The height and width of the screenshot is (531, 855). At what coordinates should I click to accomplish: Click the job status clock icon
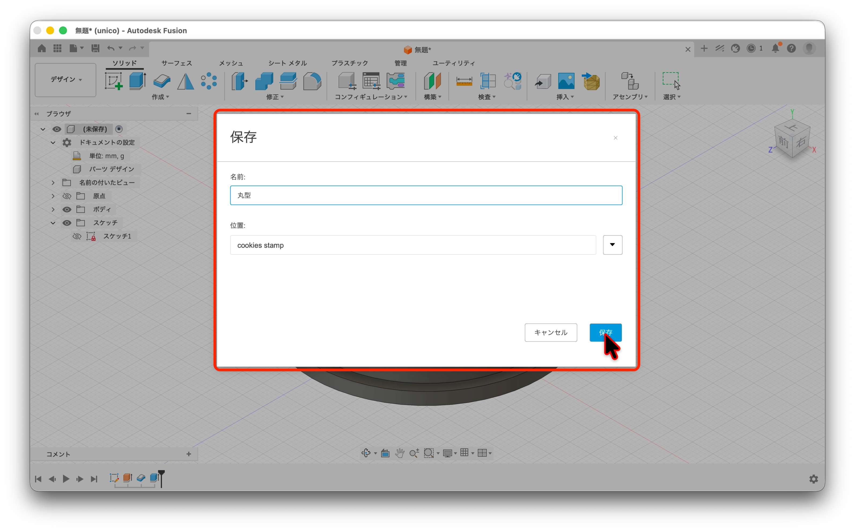point(751,48)
